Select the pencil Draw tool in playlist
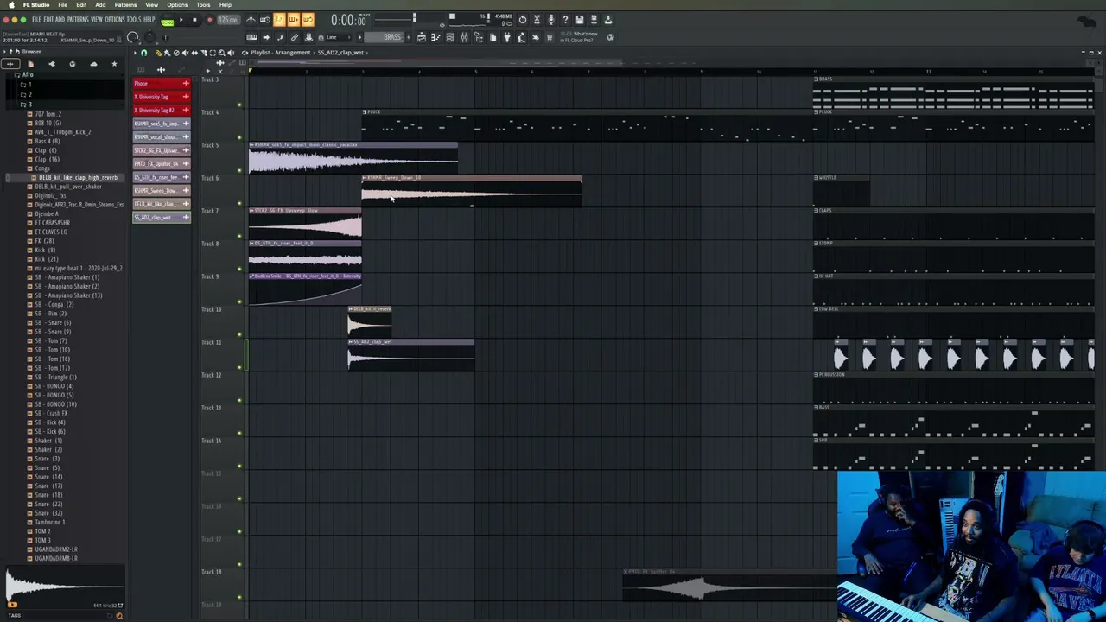Viewport: 1106px width, 622px height. (158, 53)
